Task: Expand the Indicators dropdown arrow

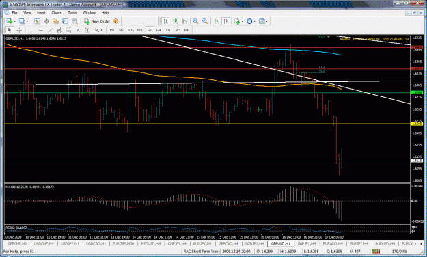Action: (242, 21)
